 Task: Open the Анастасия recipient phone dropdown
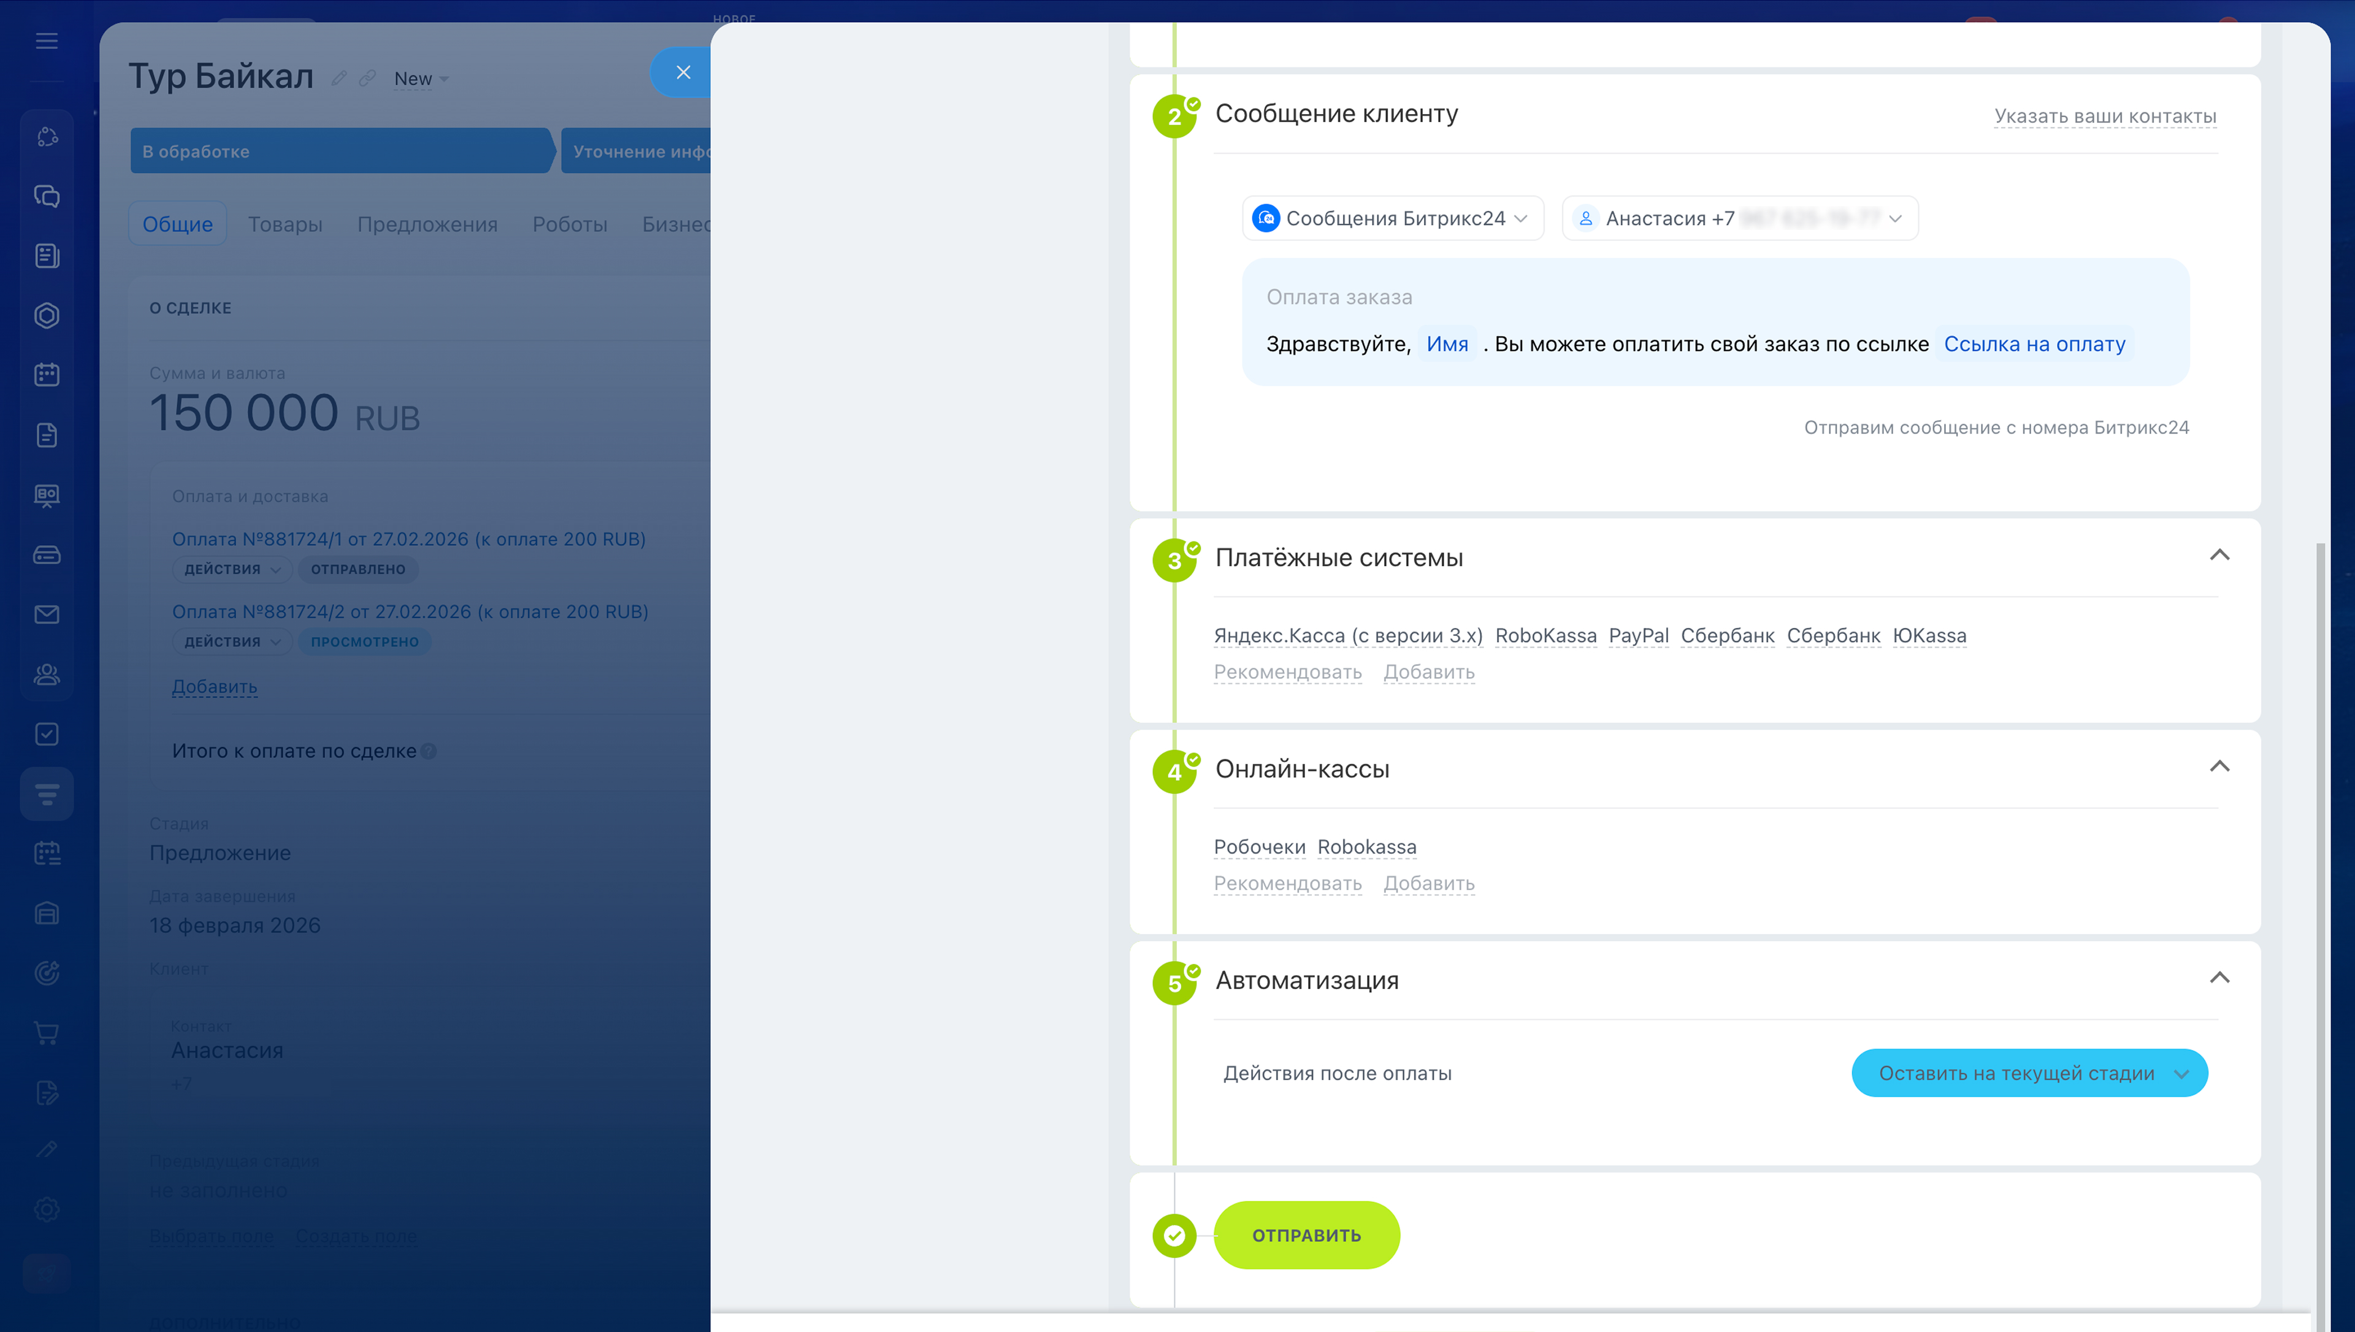click(1739, 219)
